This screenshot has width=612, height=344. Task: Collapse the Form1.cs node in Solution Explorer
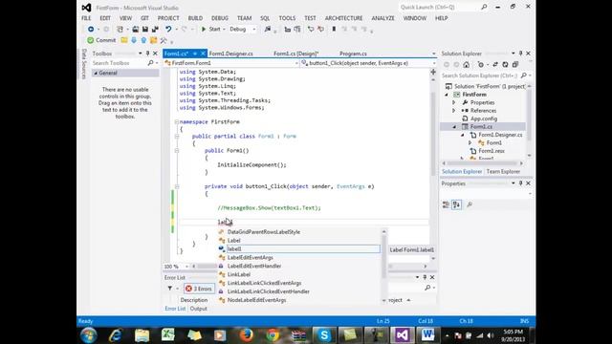click(x=454, y=127)
